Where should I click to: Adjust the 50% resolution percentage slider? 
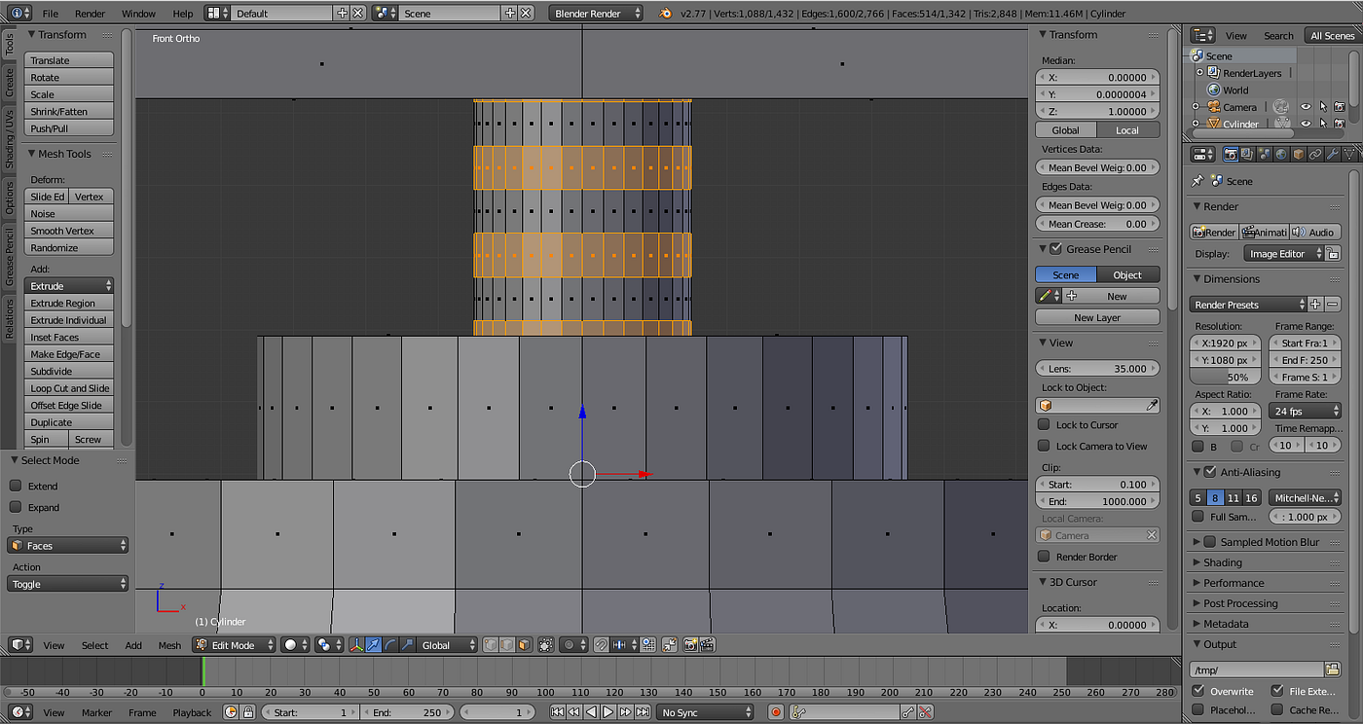(x=1226, y=377)
